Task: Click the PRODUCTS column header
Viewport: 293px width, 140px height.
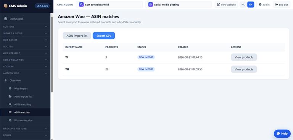Action: coord(112,47)
